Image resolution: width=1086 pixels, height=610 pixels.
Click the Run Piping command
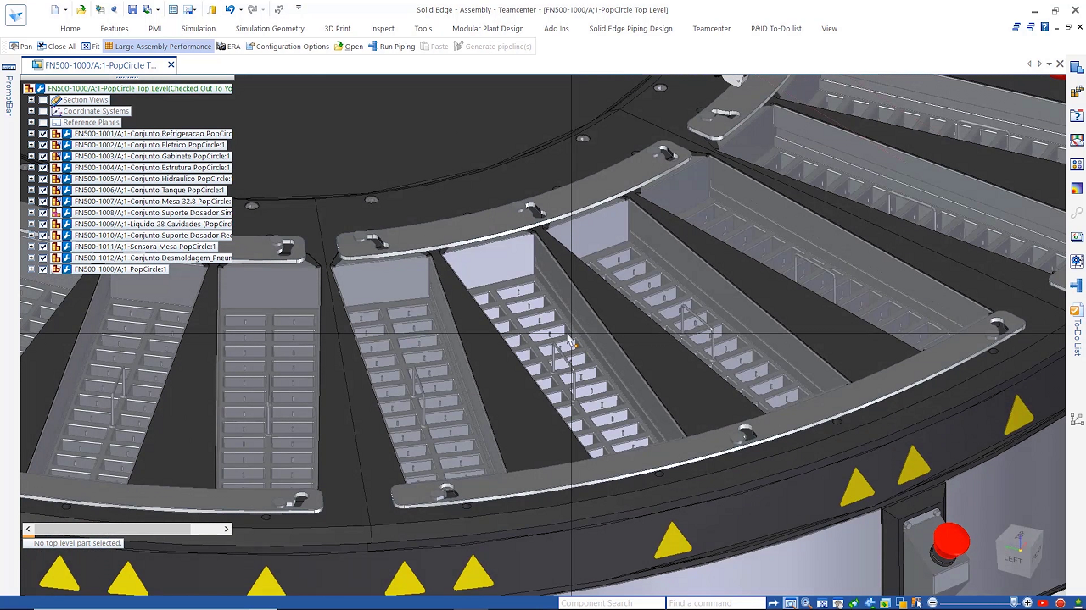(391, 47)
